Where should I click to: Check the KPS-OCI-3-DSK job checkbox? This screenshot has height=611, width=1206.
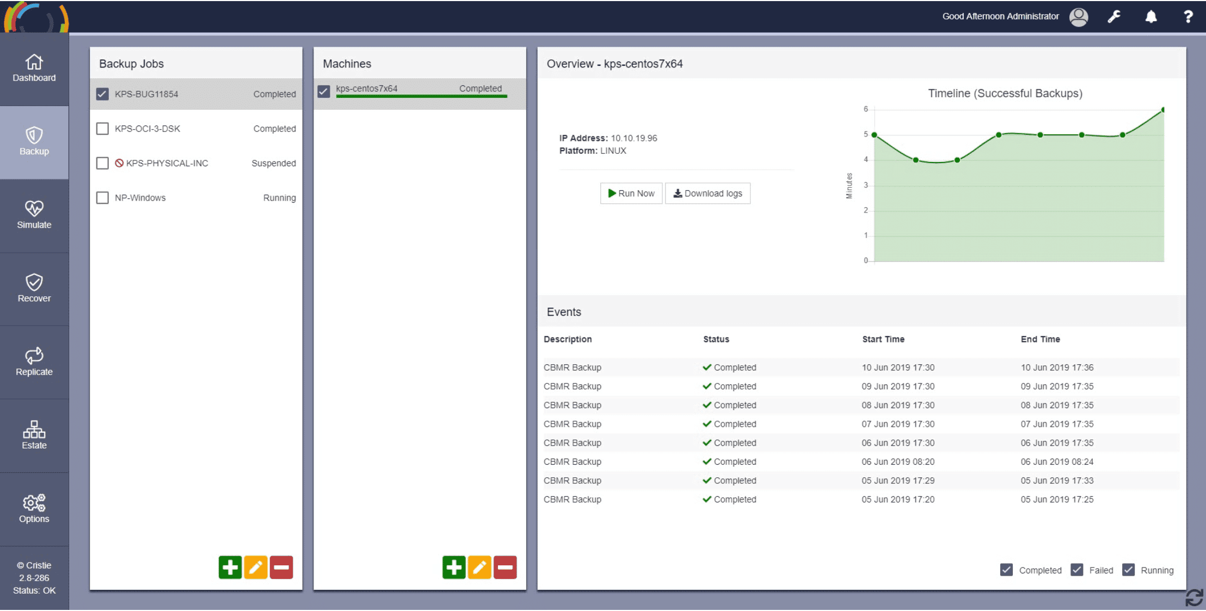[x=102, y=129]
